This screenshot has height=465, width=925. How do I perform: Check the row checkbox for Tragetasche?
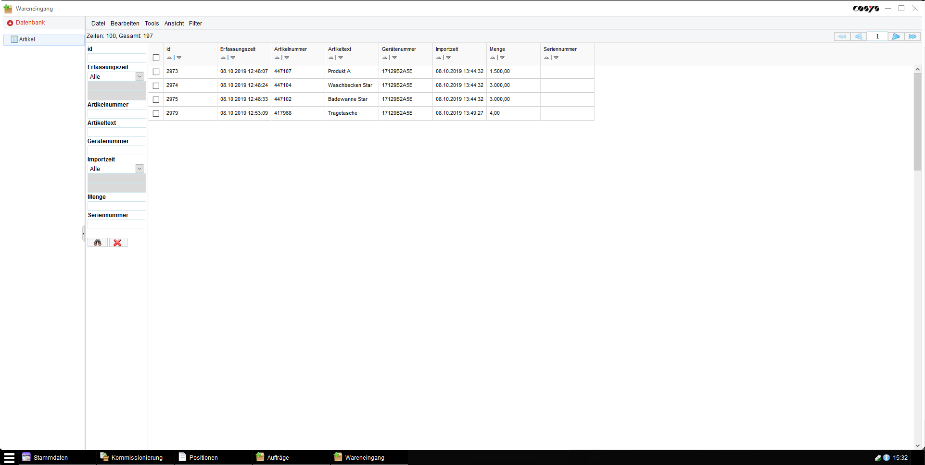pyautogui.click(x=156, y=113)
